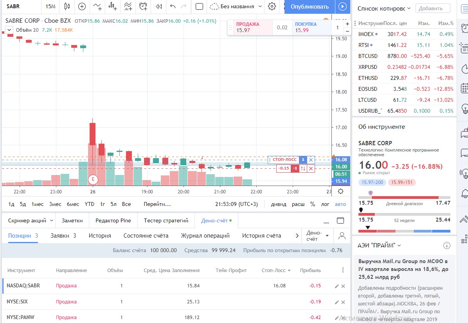Open indicators menu icon
The height and width of the screenshot is (323, 468).
97,6
